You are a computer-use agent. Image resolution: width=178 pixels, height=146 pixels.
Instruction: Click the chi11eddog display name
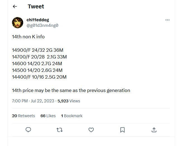point(38,20)
